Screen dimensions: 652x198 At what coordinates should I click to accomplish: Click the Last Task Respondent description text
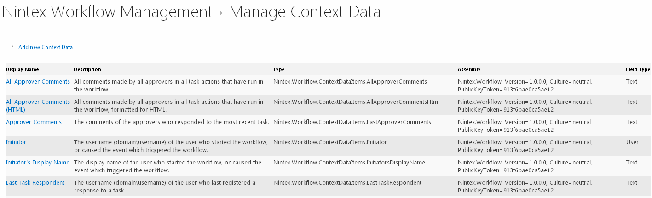164,186
